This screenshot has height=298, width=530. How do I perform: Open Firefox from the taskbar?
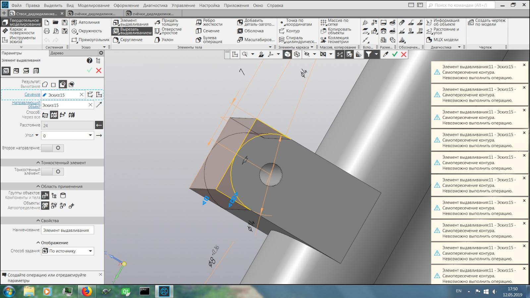(x=87, y=291)
